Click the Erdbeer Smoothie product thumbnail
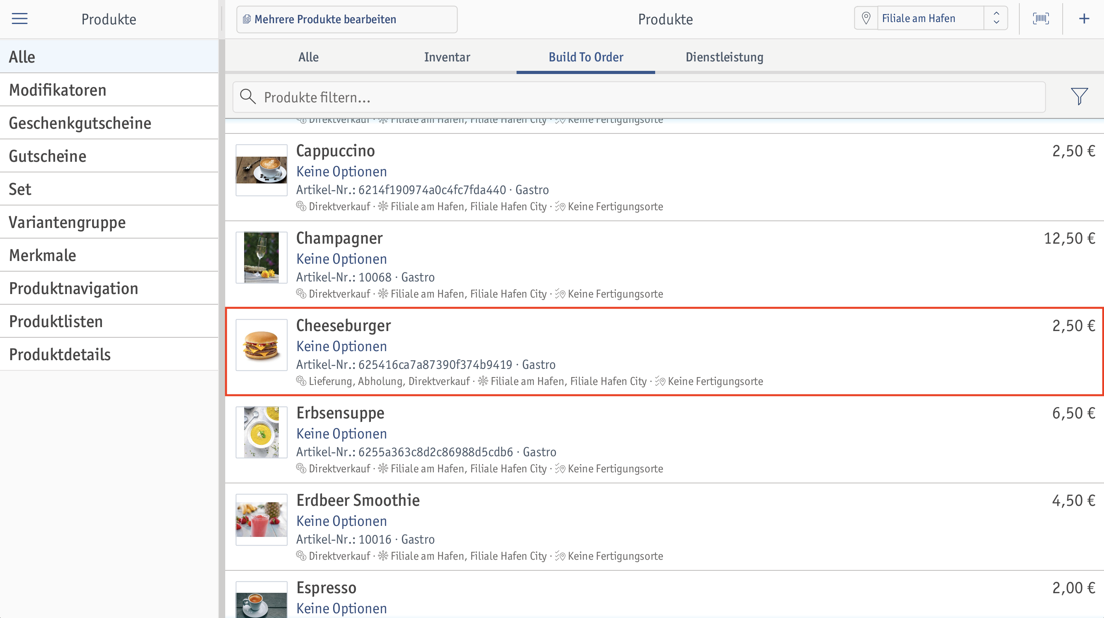Screen dimensions: 1104x618 point(261,520)
